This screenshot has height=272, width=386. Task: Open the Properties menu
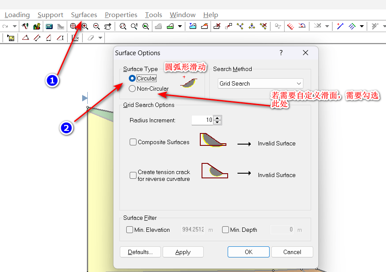tap(121, 15)
